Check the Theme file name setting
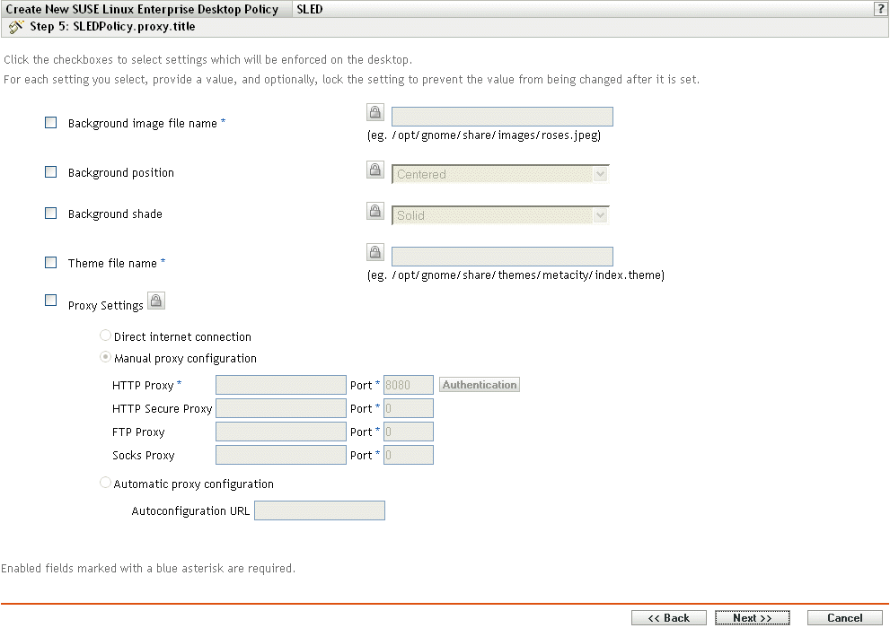Image resolution: width=890 pixels, height=628 pixels. tap(50, 262)
